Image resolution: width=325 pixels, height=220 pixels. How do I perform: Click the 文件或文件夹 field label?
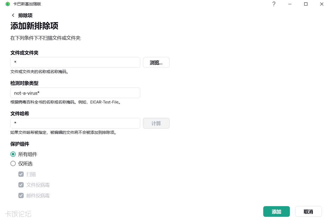click(24, 53)
